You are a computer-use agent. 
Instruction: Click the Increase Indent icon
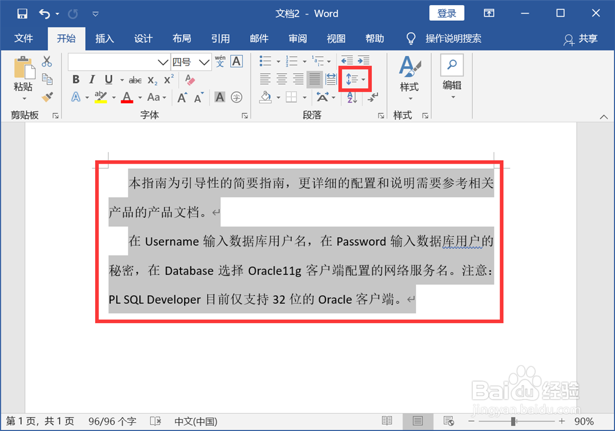[364, 60]
